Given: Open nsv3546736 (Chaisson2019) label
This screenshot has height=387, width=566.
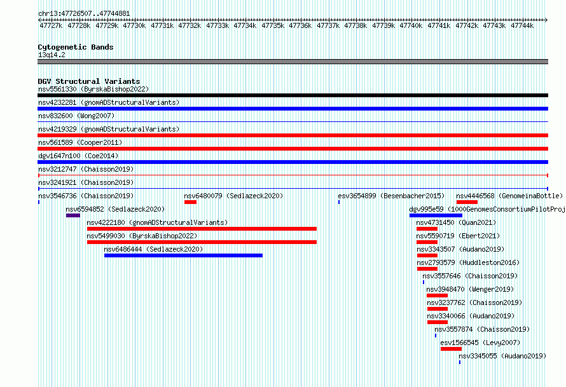Looking at the screenshot, I should pos(86,196).
